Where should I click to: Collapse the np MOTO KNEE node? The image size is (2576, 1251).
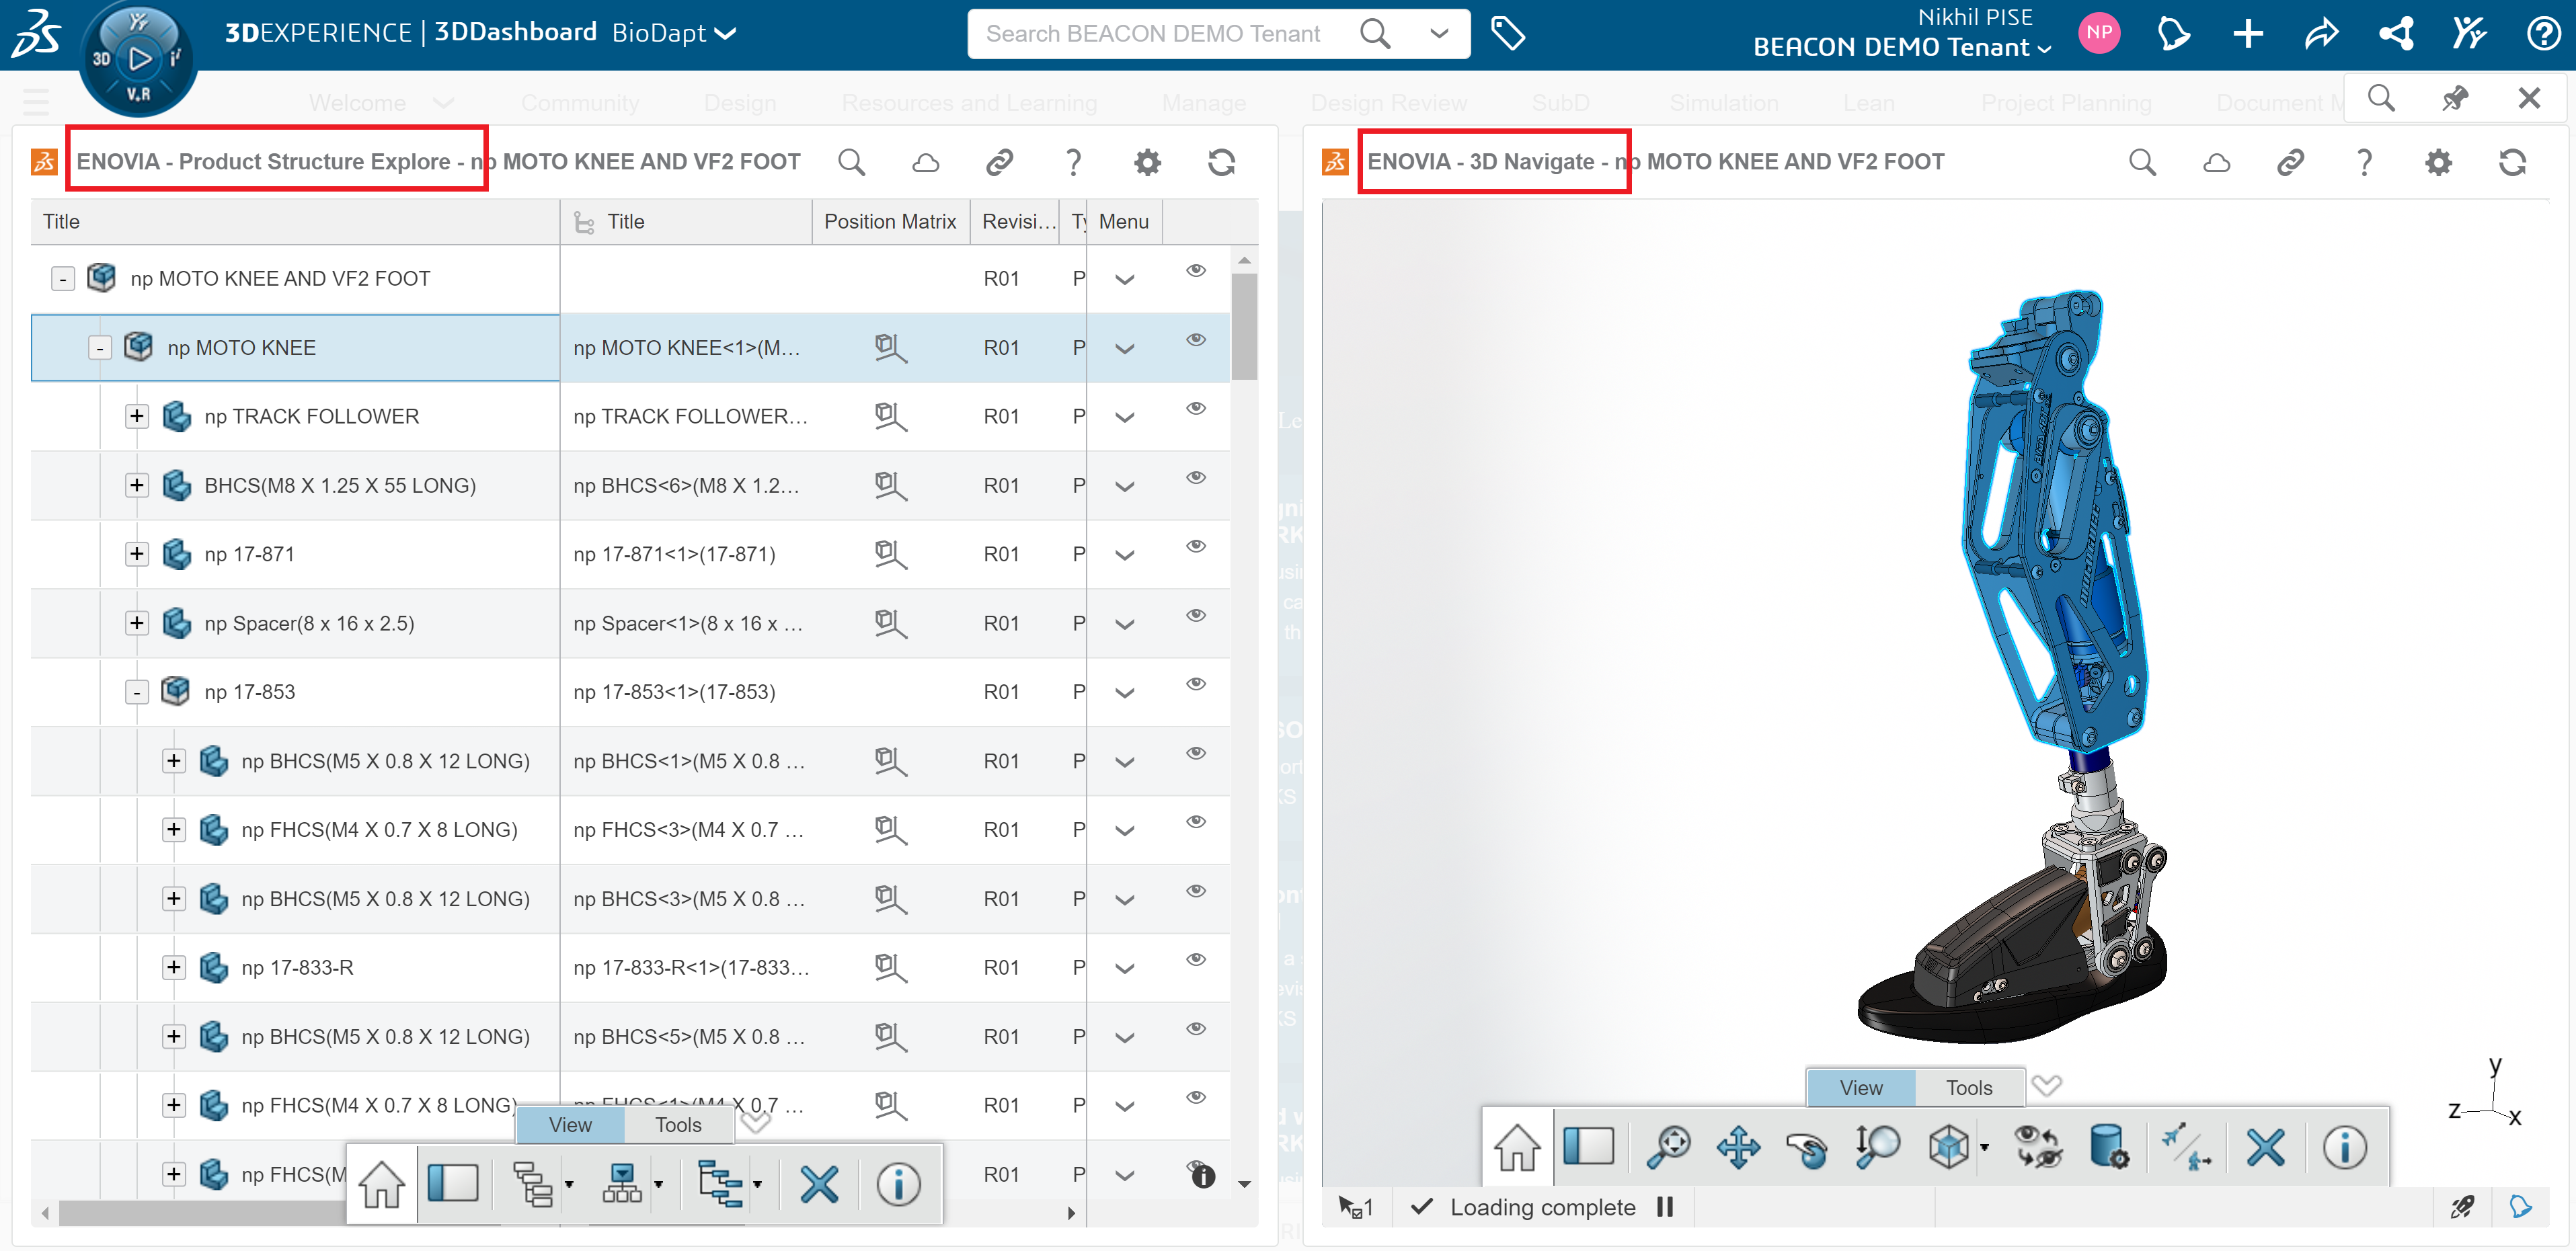pos(100,348)
